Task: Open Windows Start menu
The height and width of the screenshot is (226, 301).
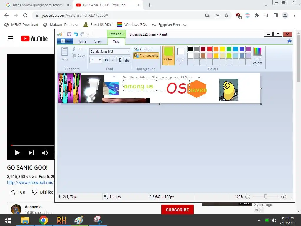Action: point(8,220)
